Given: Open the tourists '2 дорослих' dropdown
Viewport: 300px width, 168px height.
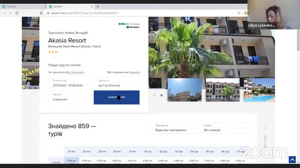Looking at the screenshot, I should (x=71, y=97).
